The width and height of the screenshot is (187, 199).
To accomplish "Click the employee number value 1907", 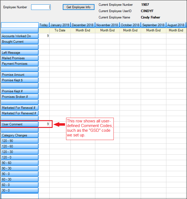I will pos(145,5).
